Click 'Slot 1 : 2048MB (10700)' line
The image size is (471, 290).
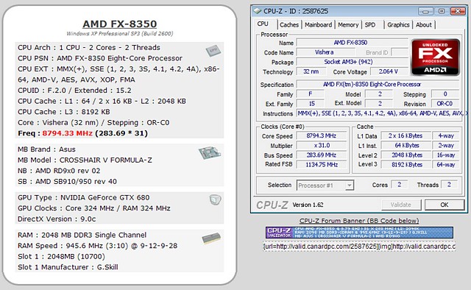61,256
